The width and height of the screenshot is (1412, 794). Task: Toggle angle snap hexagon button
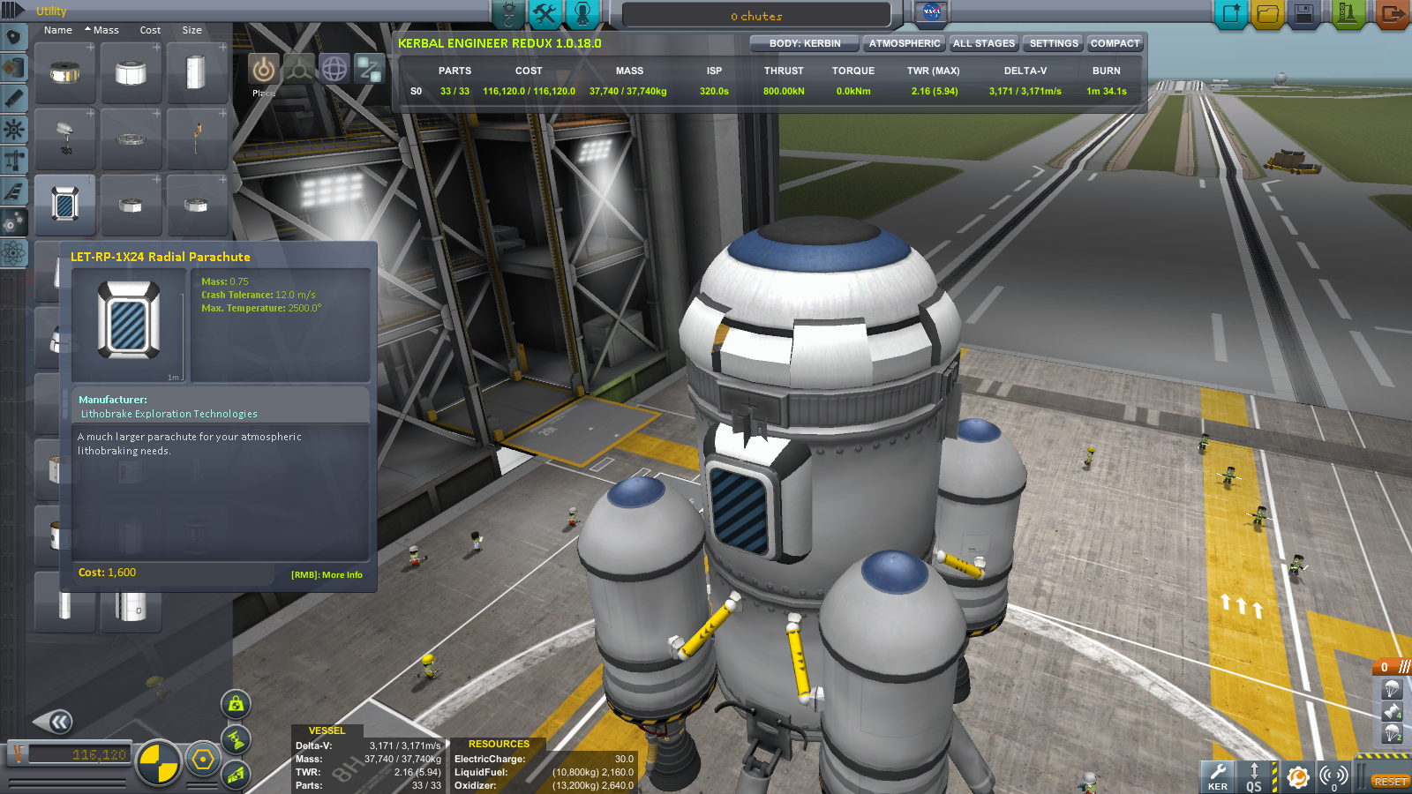point(203,760)
